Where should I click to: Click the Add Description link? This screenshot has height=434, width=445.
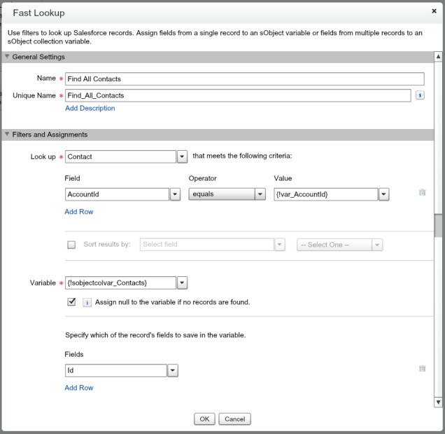pyautogui.click(x=90, y=108)
